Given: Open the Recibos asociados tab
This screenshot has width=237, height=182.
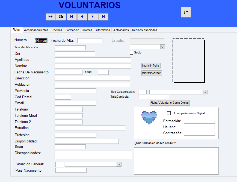Looking at the screenshot, I should click(x=144, y=30).
